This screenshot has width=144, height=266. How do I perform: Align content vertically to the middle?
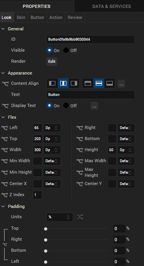click(x=99, y=83)
